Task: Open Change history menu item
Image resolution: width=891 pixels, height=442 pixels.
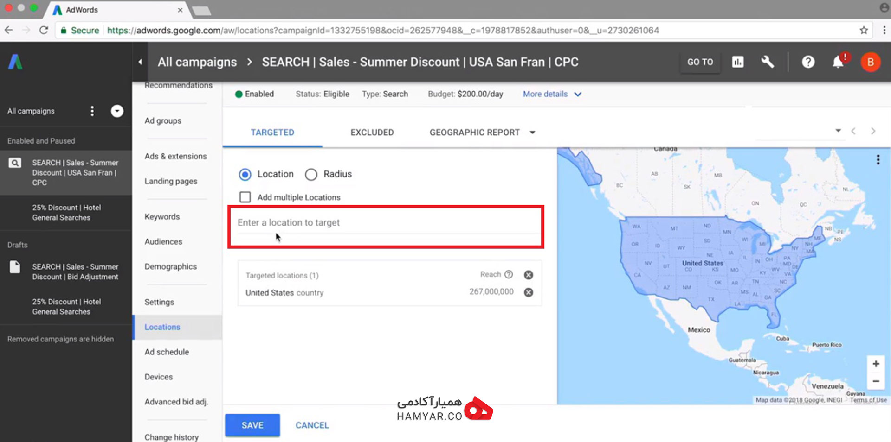Action: click(x=171, y=437)
